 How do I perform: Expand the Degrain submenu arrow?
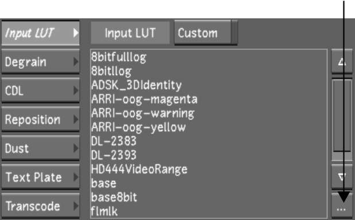[x=76, y=62]
